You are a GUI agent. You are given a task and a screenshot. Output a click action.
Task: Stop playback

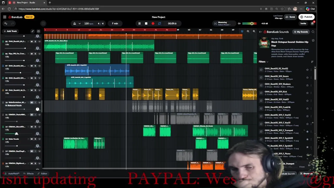tap(146, 23)
